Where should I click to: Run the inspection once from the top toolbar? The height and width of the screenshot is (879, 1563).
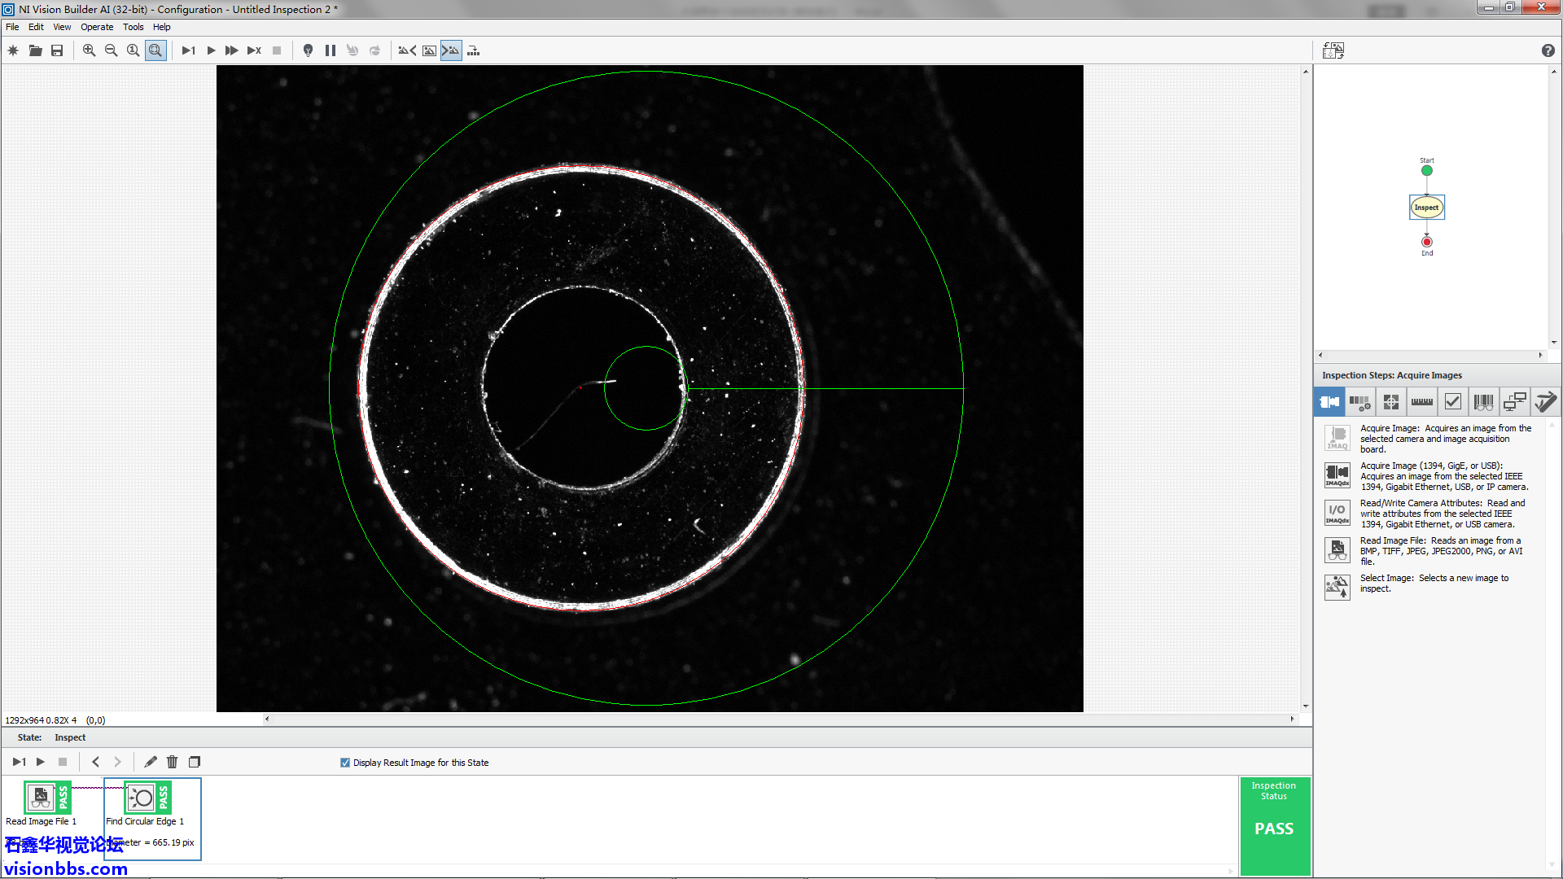(x=188, y=50)
